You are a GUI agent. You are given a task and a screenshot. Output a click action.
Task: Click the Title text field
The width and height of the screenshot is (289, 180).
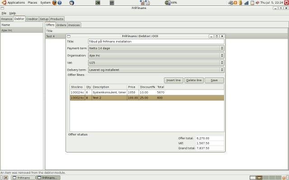pos(156,41)
